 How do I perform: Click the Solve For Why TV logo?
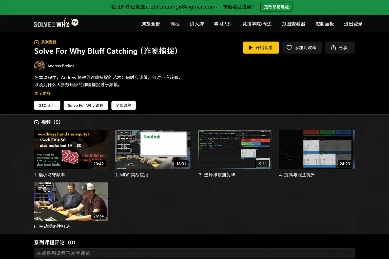[x=56, y=23]
